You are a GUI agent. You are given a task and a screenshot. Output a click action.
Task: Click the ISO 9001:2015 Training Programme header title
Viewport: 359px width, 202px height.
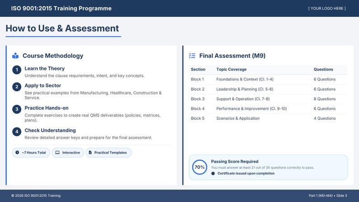(x=61, y=9)
